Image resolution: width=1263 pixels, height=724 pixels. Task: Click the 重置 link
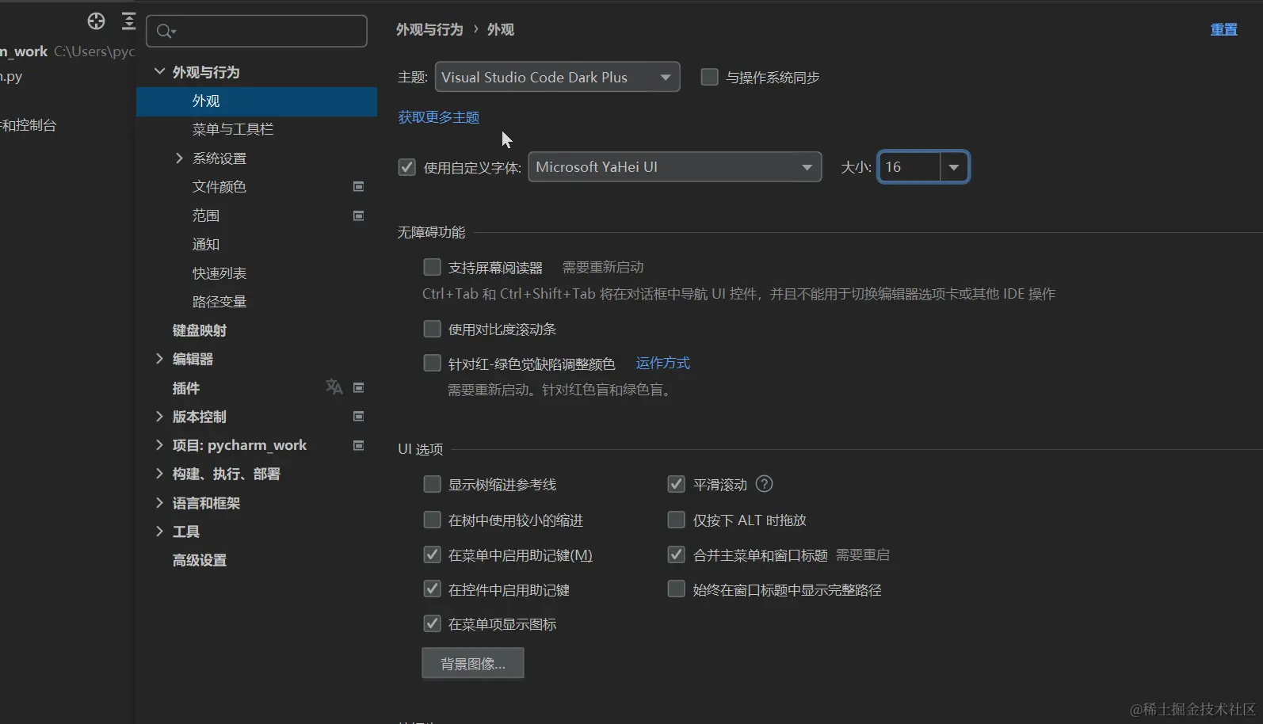[x=1223, y=29]
